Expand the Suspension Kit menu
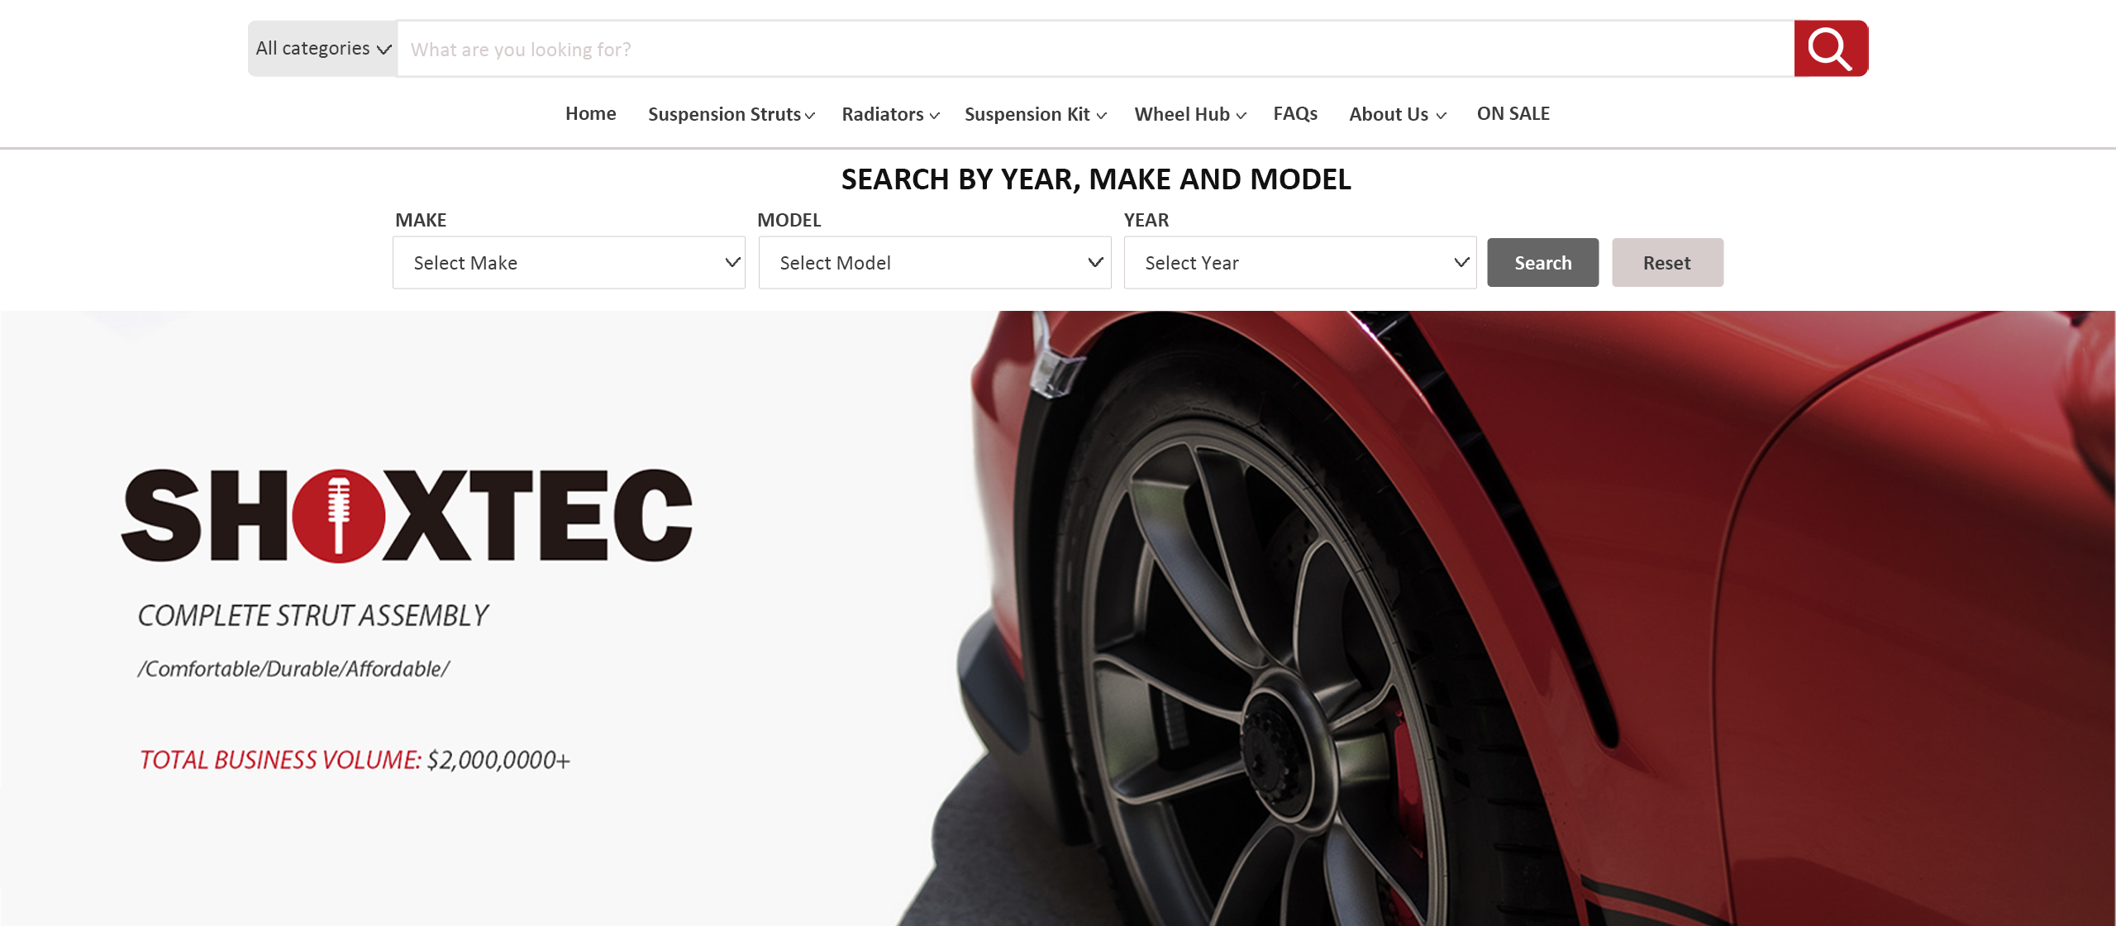 tap(1036, 114)
